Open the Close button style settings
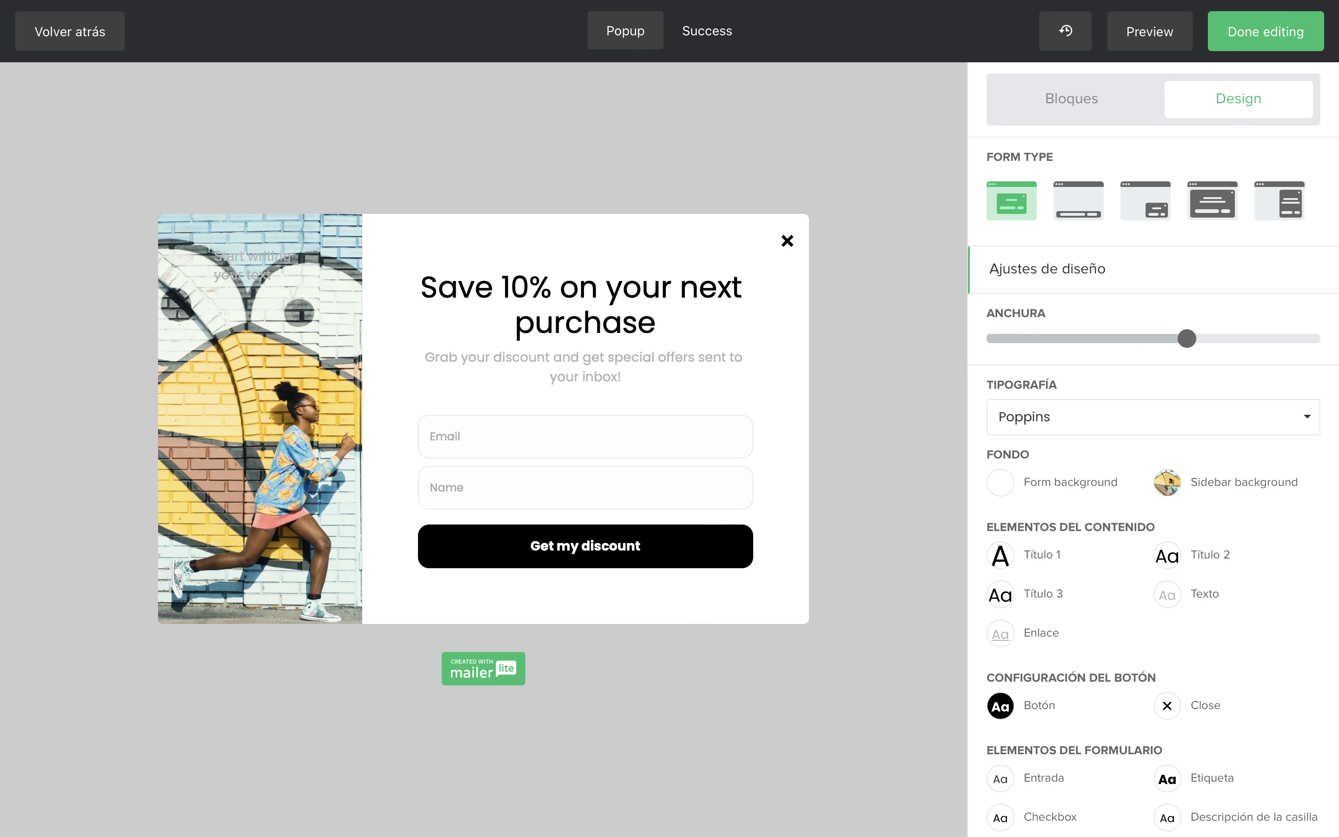 [1167, 706]
